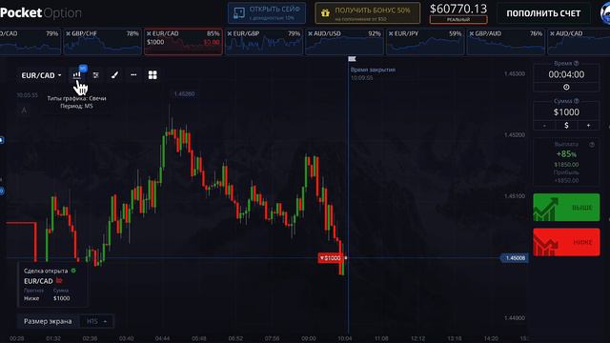
Task: Click the trade amount $1000 field
Action: [x=566, y=112]
